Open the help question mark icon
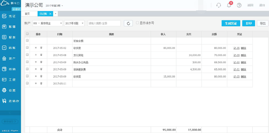 pyautogui.click(x=239, y=5)
